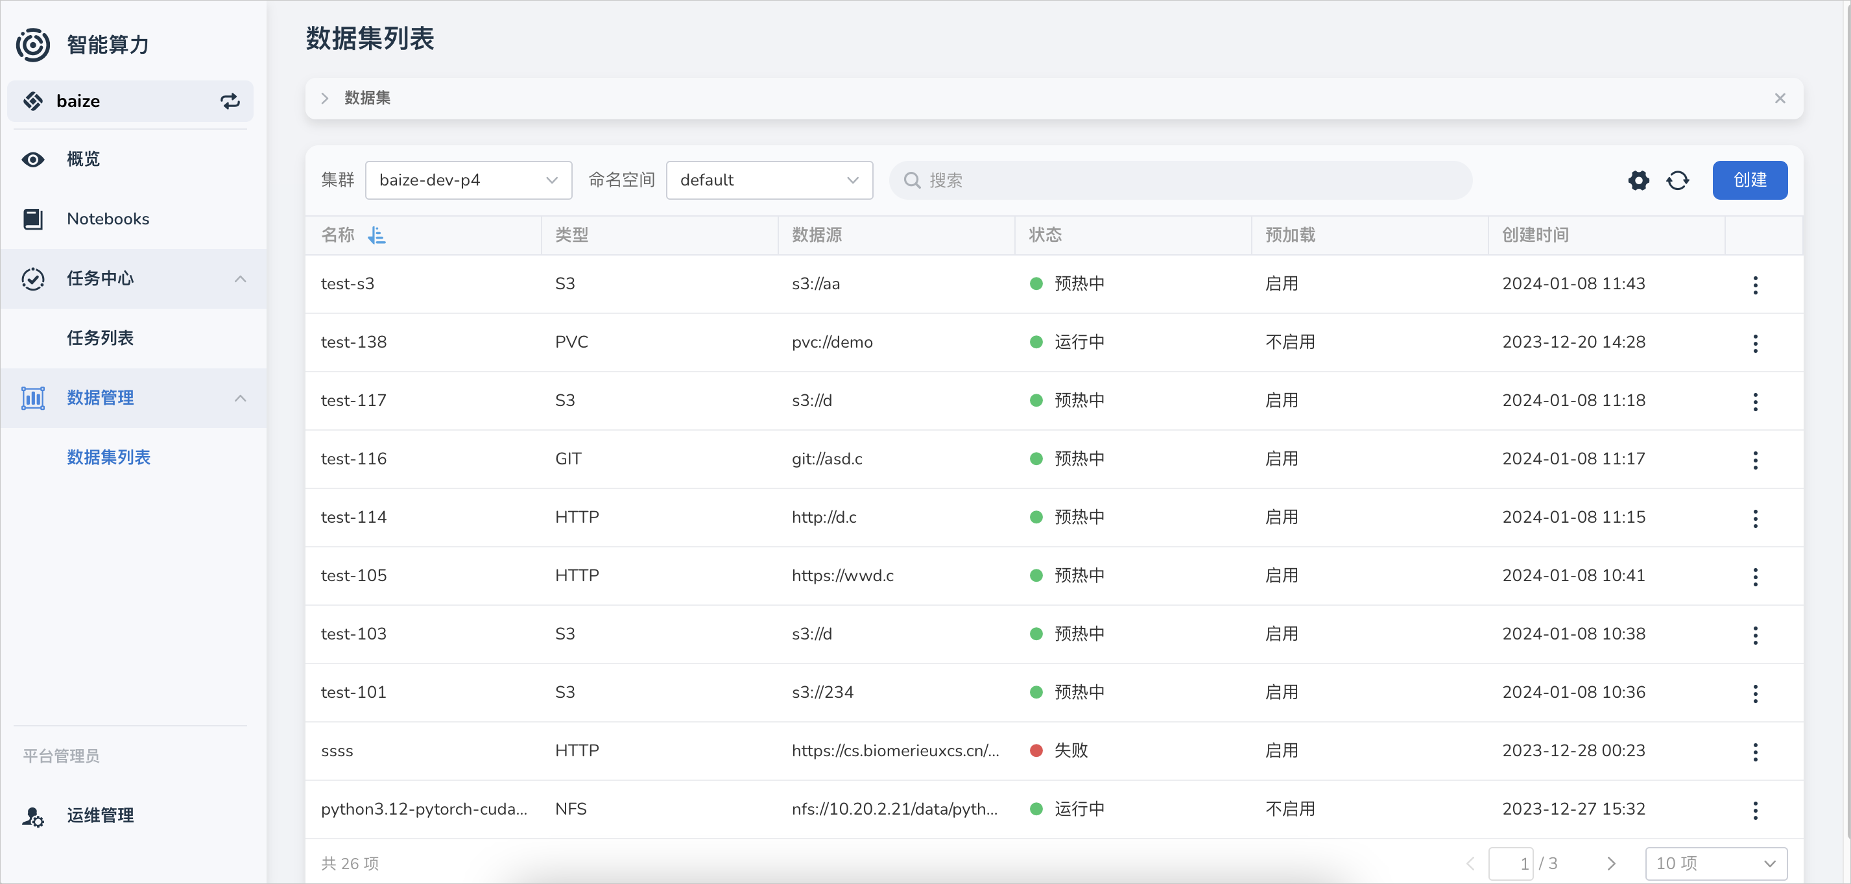The width and height of the screenshot is (1851, 884).
Task: Click the 数据管理 chart icon
Action: 33,398
